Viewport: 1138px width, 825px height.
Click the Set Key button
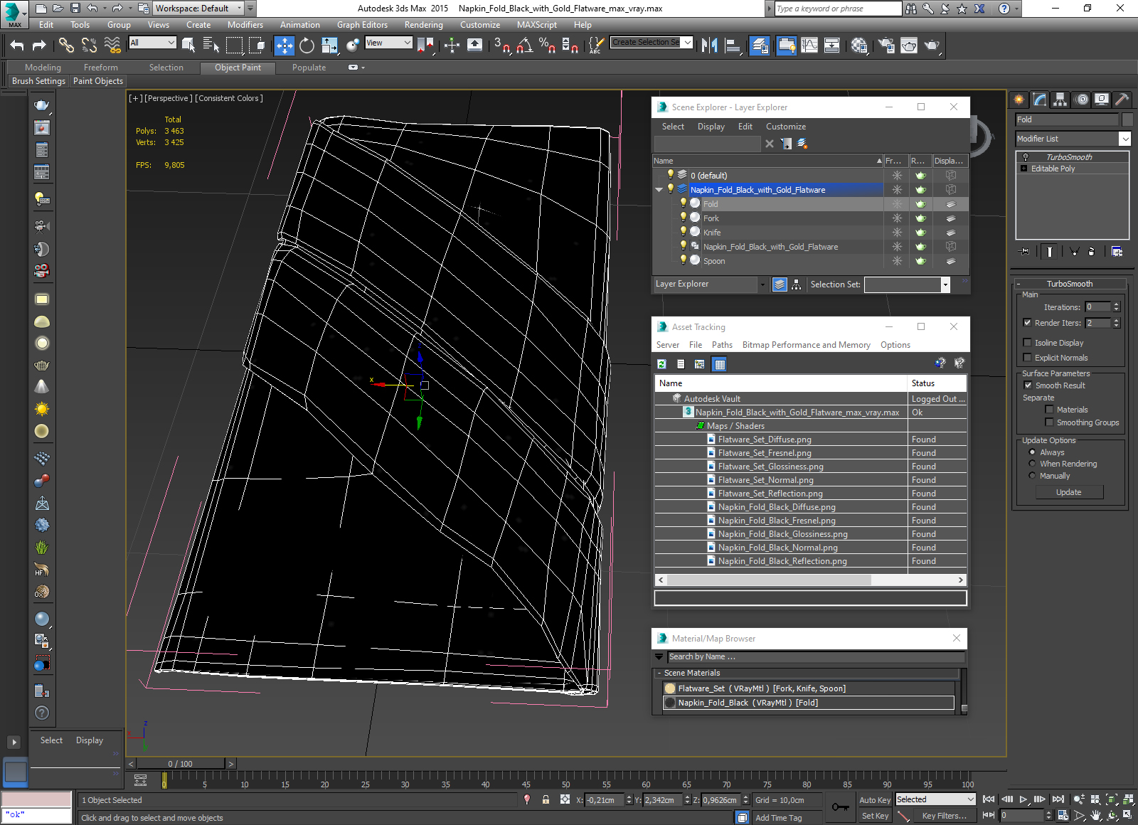coord(875,816)
